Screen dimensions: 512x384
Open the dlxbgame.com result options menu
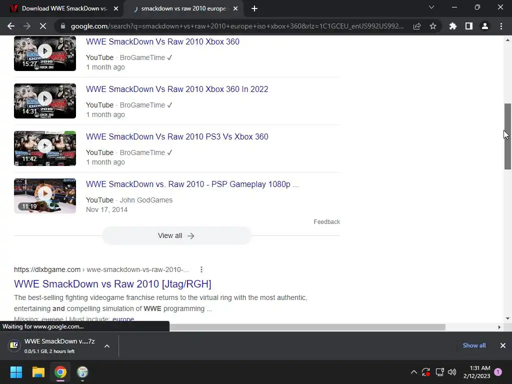pos(201,269)
